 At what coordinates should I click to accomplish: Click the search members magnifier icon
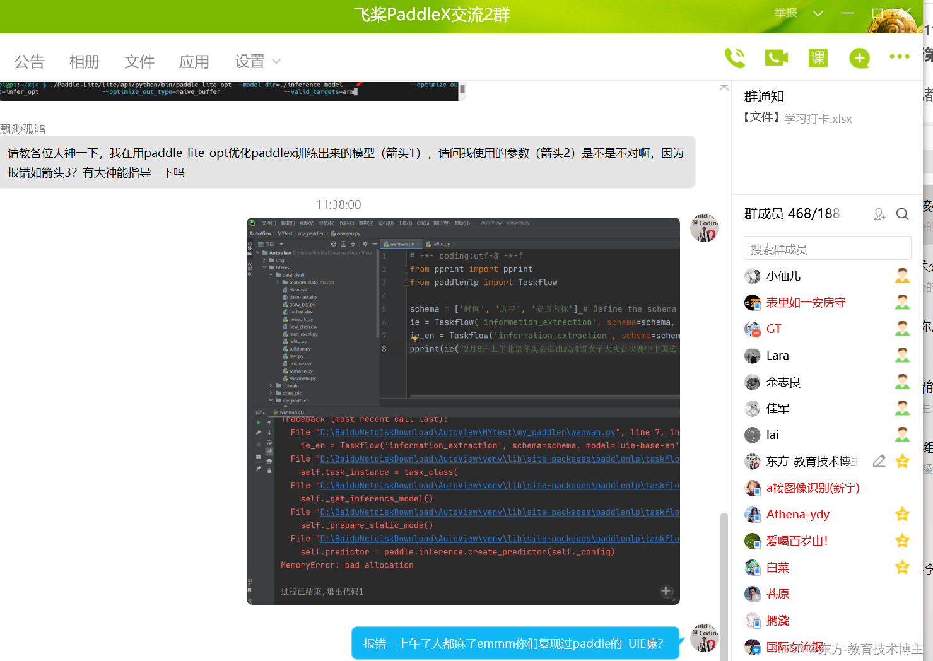[903, 214]
